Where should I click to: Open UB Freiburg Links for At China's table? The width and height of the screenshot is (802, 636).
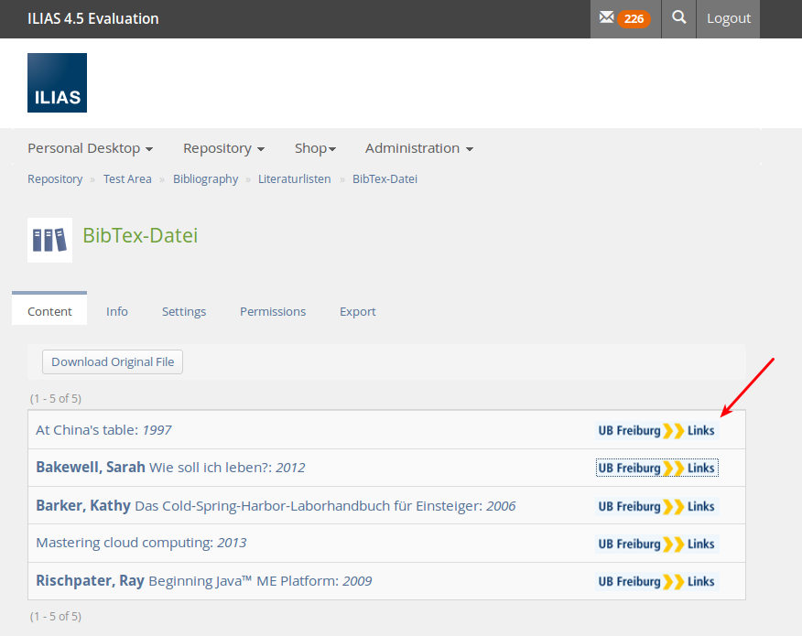pos(656,430)
